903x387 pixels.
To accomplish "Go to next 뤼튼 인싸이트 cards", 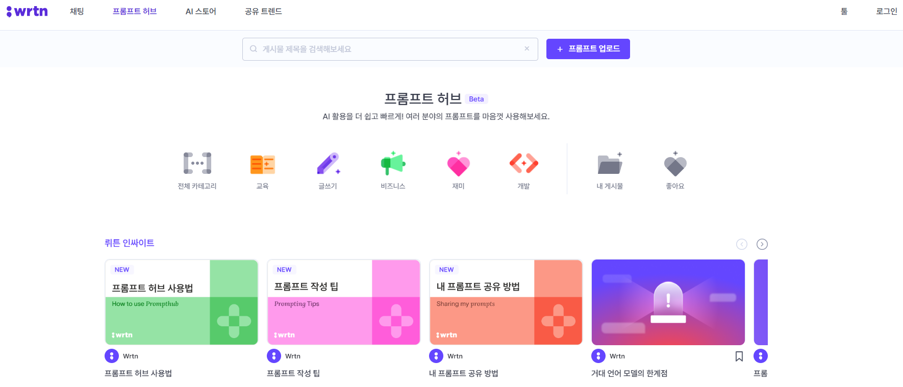I will tap(762, 244).
